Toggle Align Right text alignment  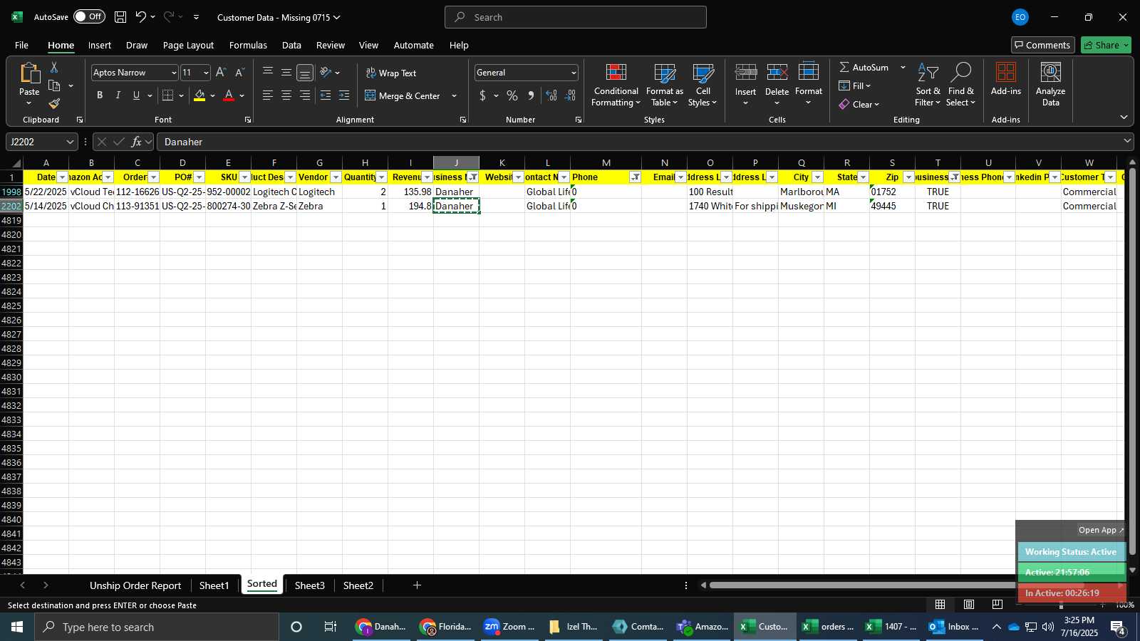(x=305, y=95)
